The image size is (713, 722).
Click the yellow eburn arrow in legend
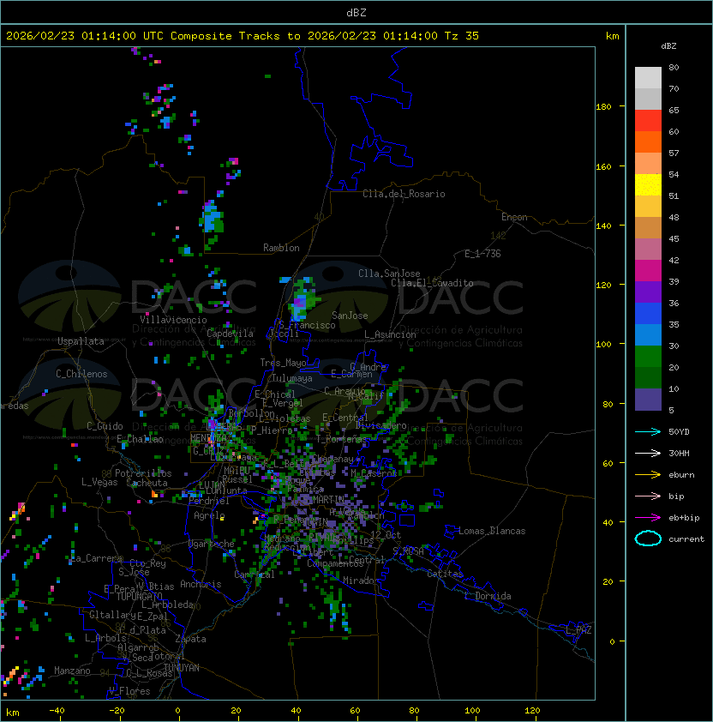click(648, 475)
